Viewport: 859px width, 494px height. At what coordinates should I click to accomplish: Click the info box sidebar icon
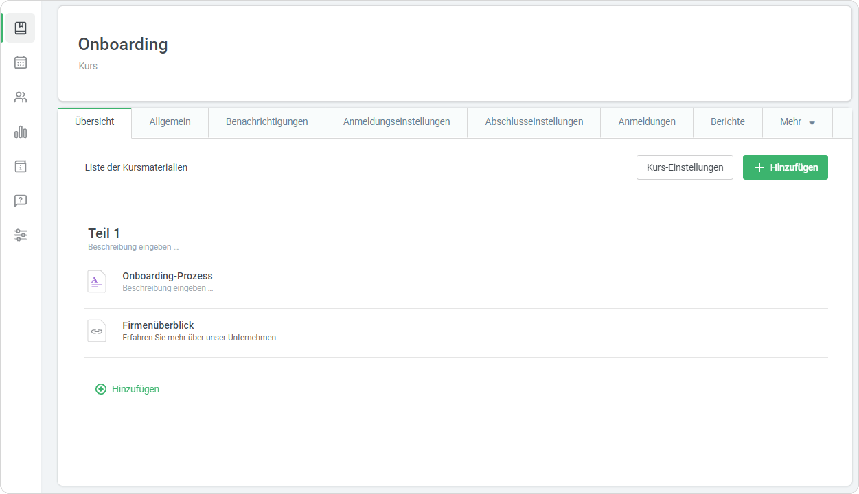click(21, 166)
